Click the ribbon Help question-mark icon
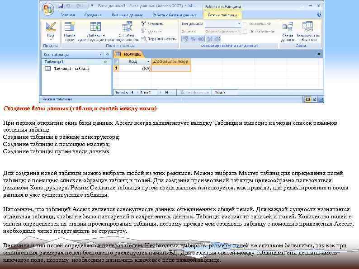Image resolution: width=359 pixels, height=269 pixels. pyautogui.click(x=319, y=15)
